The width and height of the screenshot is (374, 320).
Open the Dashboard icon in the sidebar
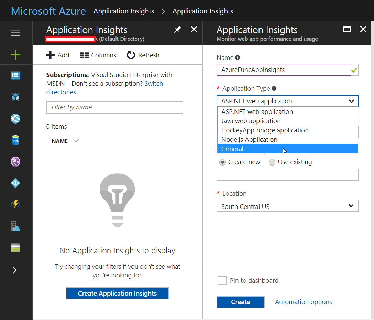[15, 75]
